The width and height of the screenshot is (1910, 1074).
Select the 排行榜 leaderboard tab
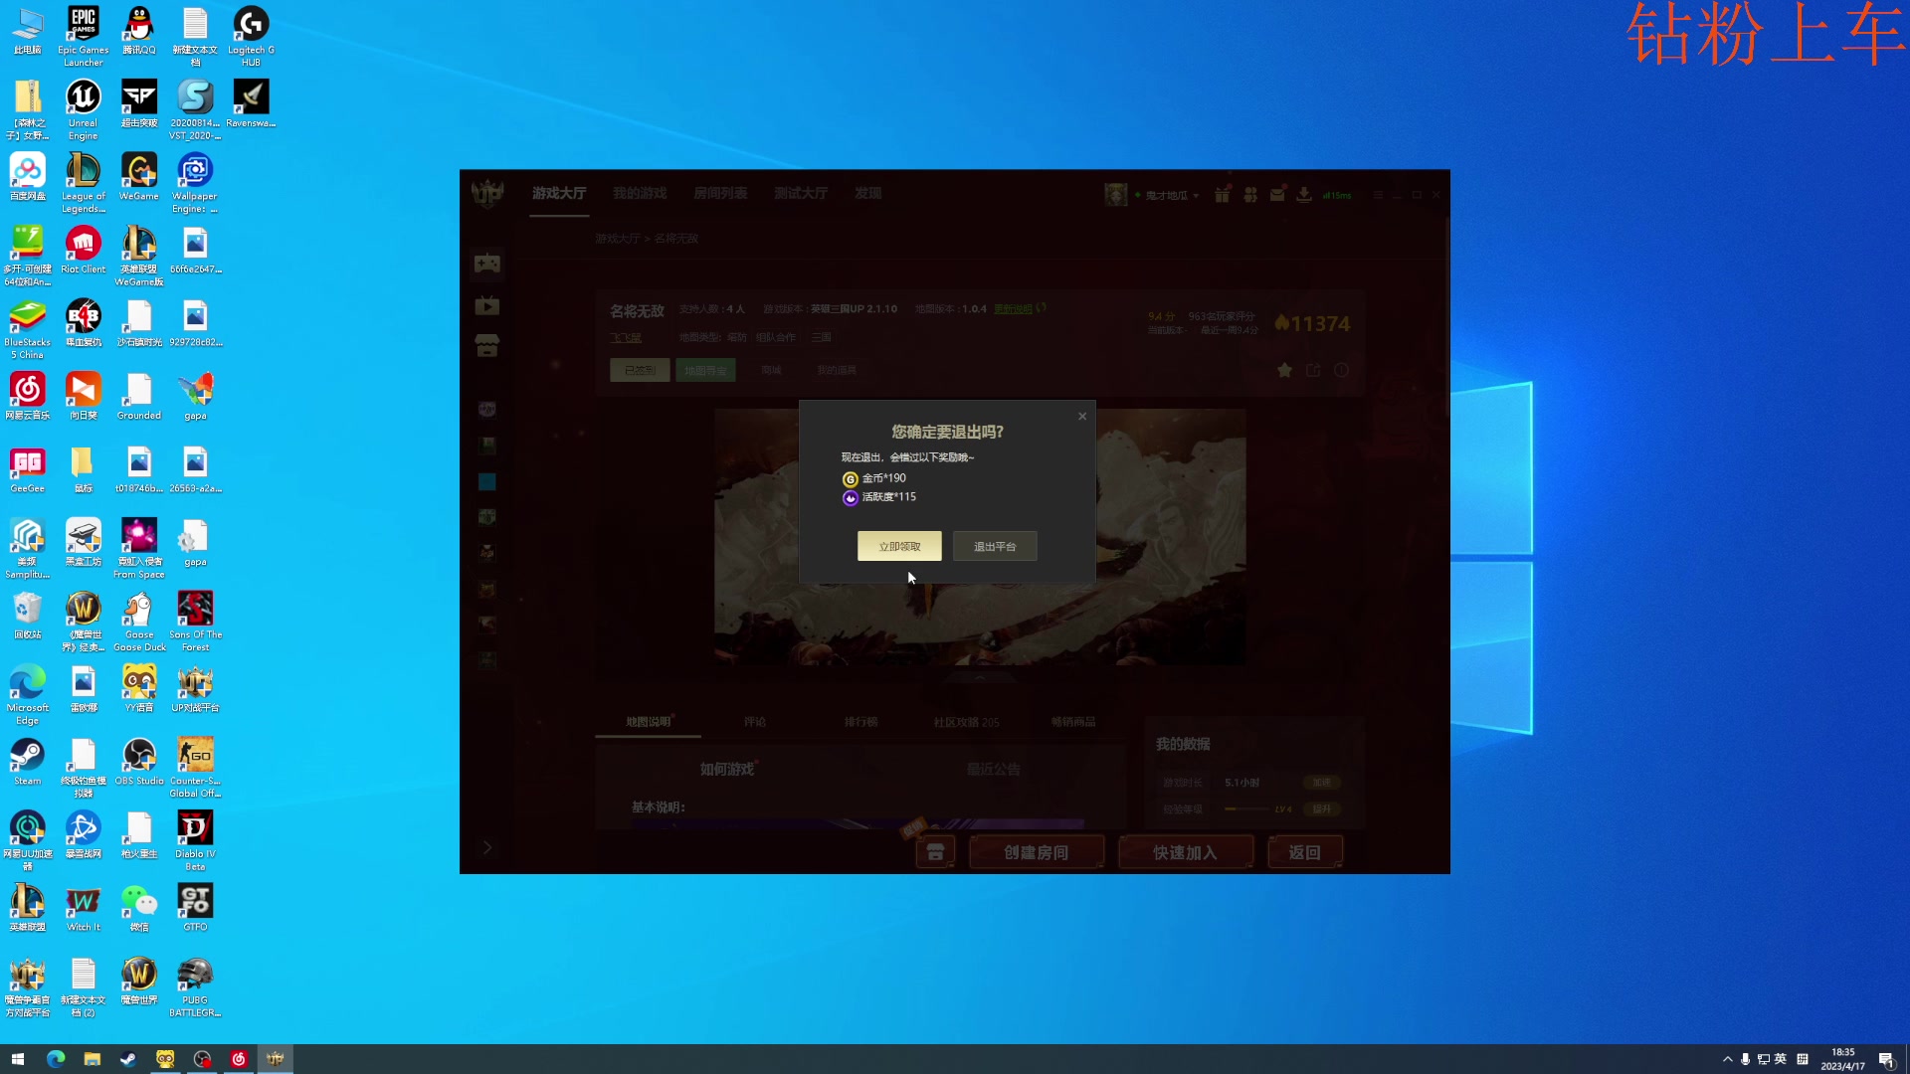pyautogui.click(x=861, y=722)
